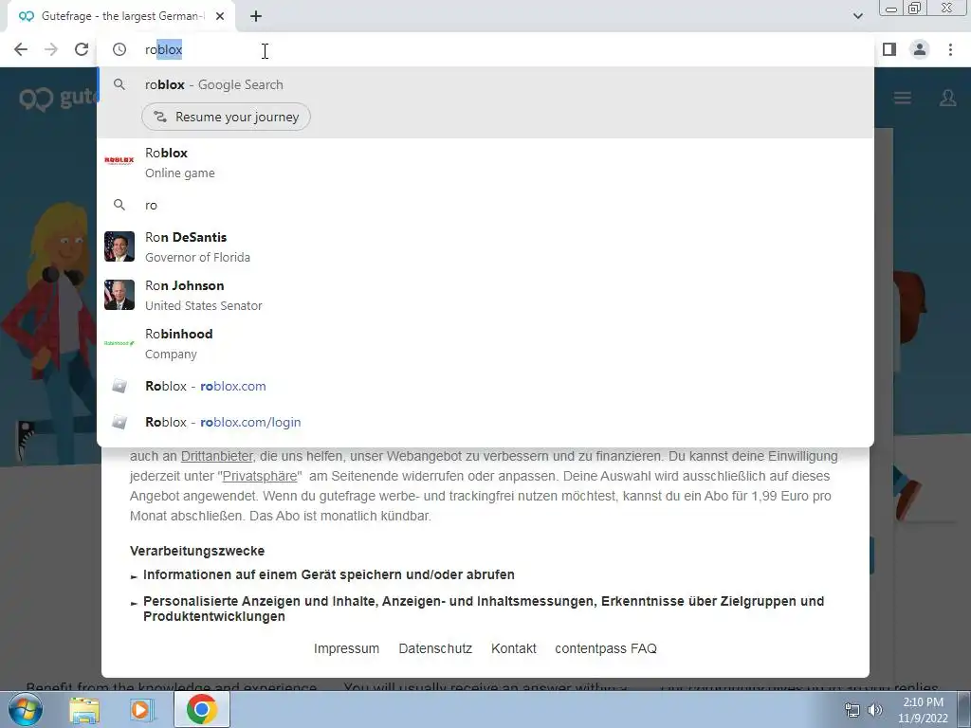Click the Gutefrage tab title
Image resolution: width=971 pixels, height=728 pixels.
[x=123, y=16]
